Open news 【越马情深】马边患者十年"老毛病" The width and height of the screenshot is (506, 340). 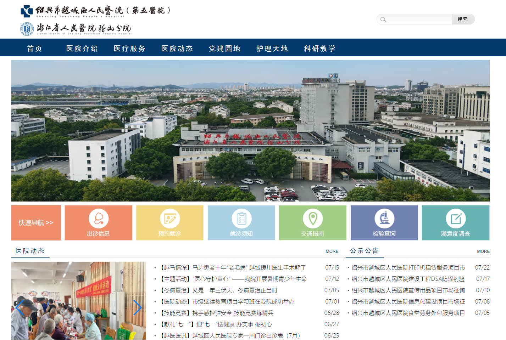233,268
